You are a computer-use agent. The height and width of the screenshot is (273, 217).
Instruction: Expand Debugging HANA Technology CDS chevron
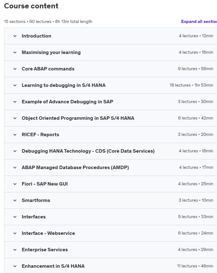[x=15, y=151]
